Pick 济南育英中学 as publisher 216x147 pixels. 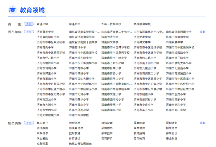[x=45, y=32]
